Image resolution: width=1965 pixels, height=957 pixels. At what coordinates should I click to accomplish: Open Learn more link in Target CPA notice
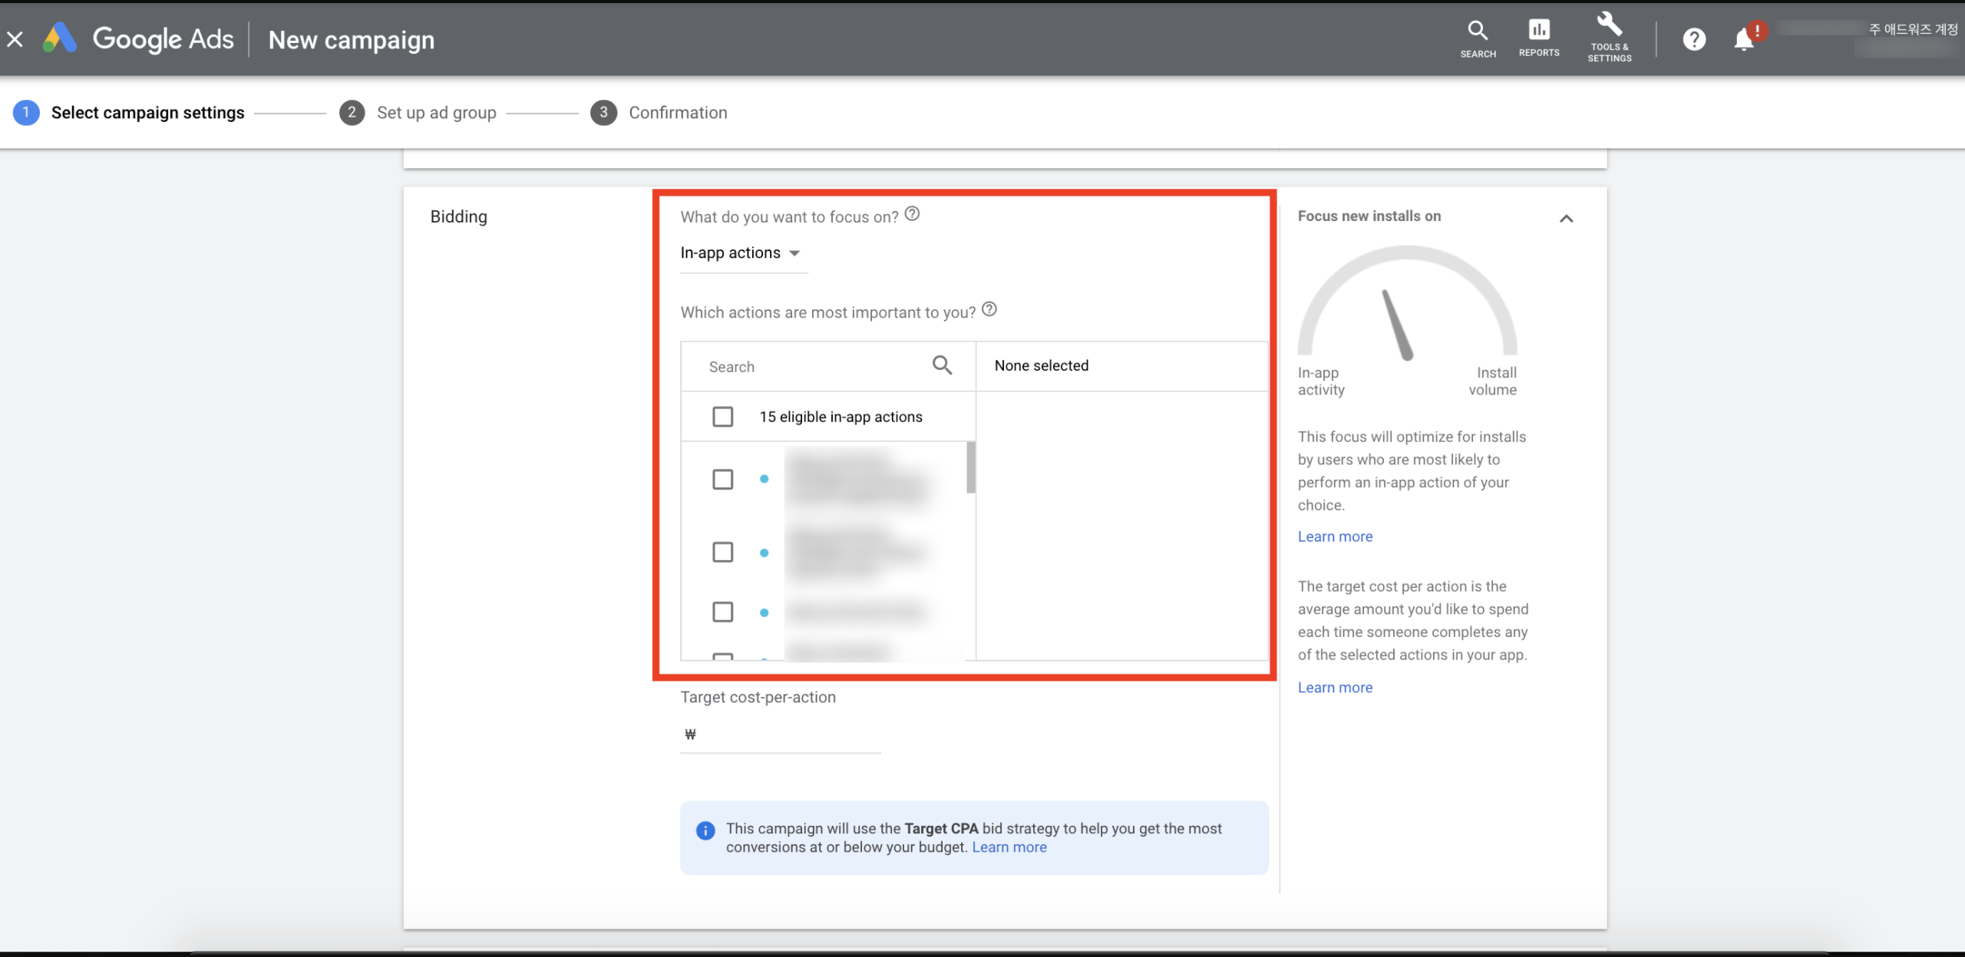pos(1009,847)
